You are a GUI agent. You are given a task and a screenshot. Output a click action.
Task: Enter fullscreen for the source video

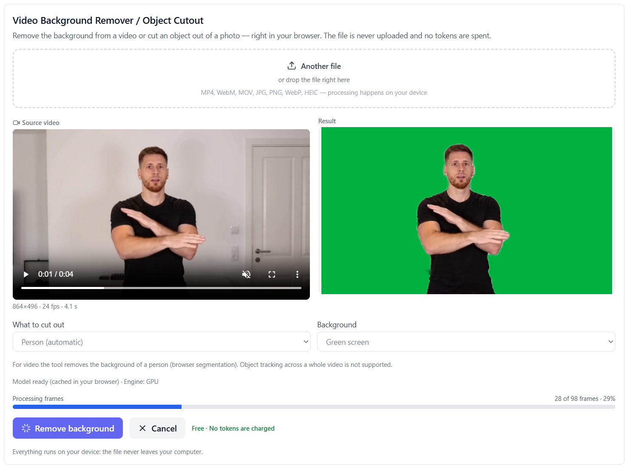click(x=272, y=274)
